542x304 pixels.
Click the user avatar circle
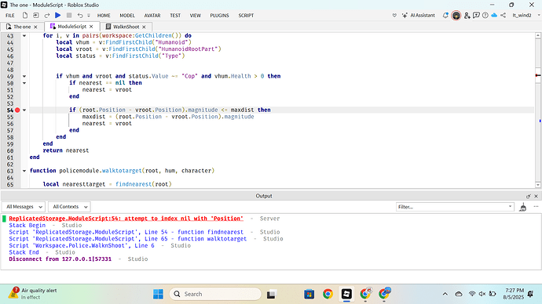click(456, 16)
